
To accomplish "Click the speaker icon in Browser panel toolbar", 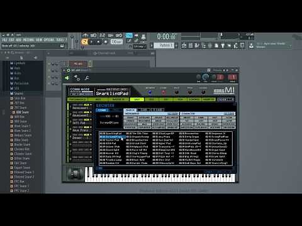I will (35, 58).
